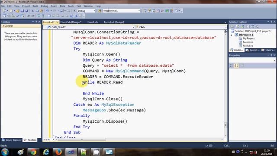Toggle auto-hide pin on Properties panel
This screenshot has width=277, height=156.
tap(271, 55)
